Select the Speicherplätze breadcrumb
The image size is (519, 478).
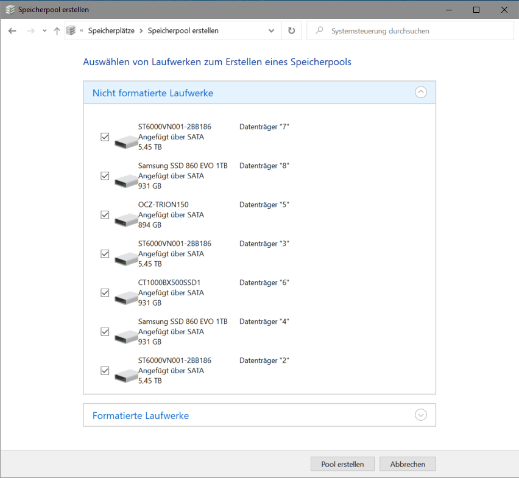pos(111,31)
